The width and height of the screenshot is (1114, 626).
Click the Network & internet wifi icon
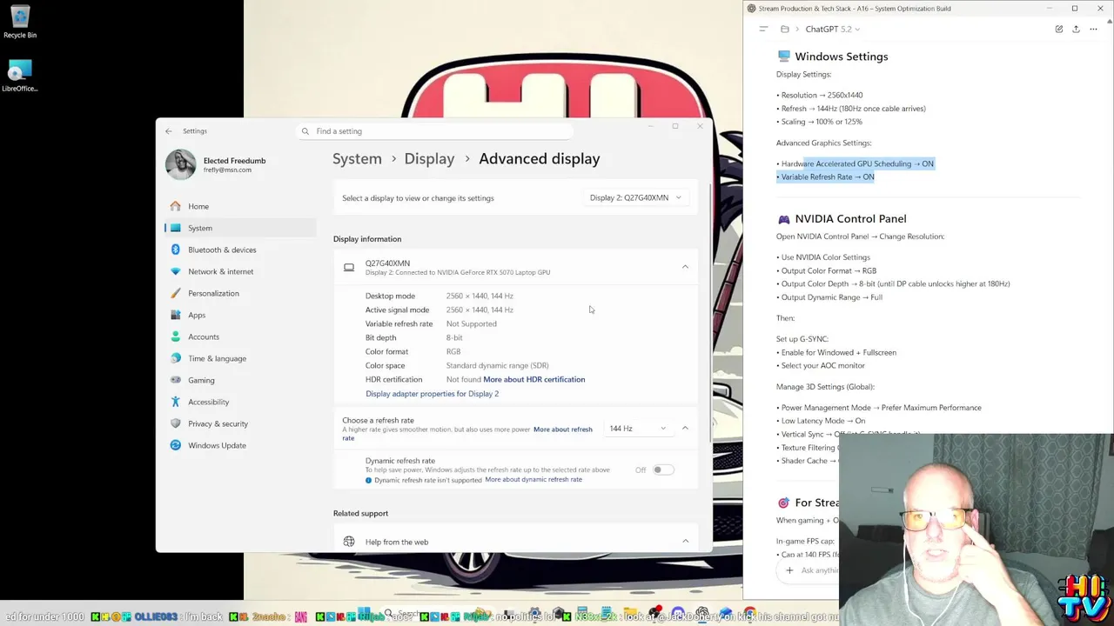[176, 271]
